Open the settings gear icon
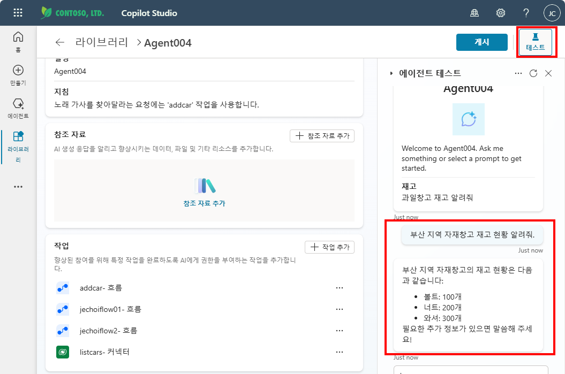The width and height of the screenshot is (565, 374). coord(501,13)
